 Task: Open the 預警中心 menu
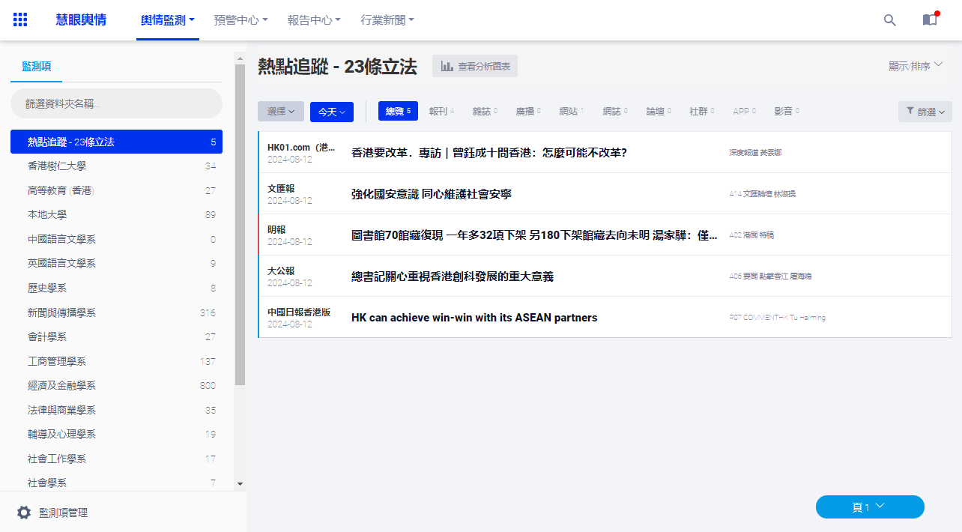point(240,20)
